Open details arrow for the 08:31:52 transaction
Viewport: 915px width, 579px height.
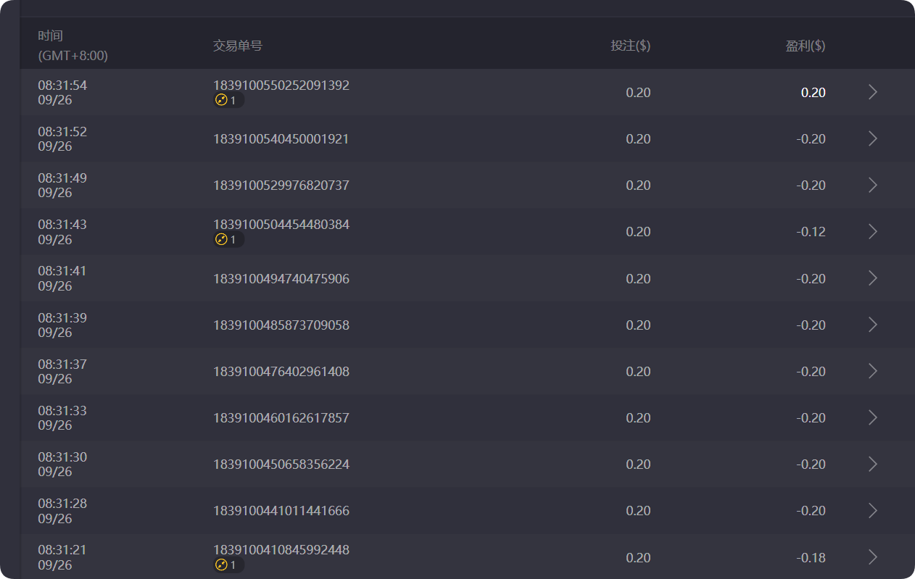click(872, 138)
